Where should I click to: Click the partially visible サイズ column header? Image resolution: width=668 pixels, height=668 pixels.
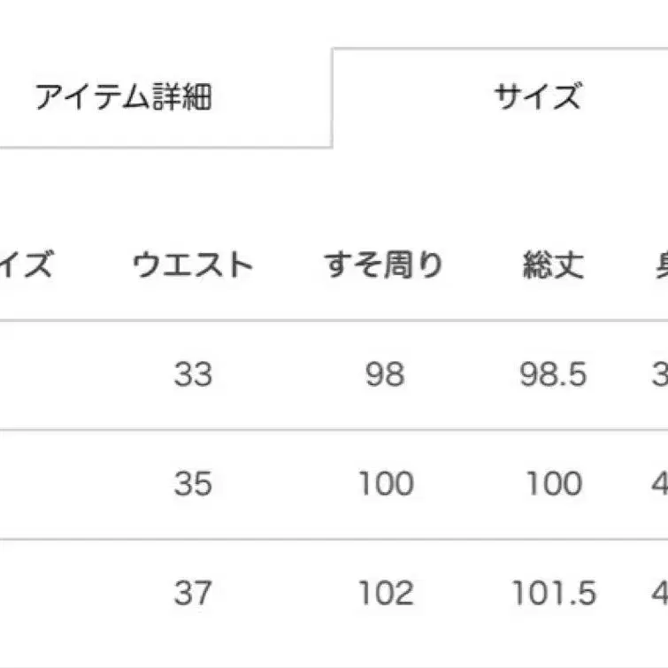click(x=27, y=265)
